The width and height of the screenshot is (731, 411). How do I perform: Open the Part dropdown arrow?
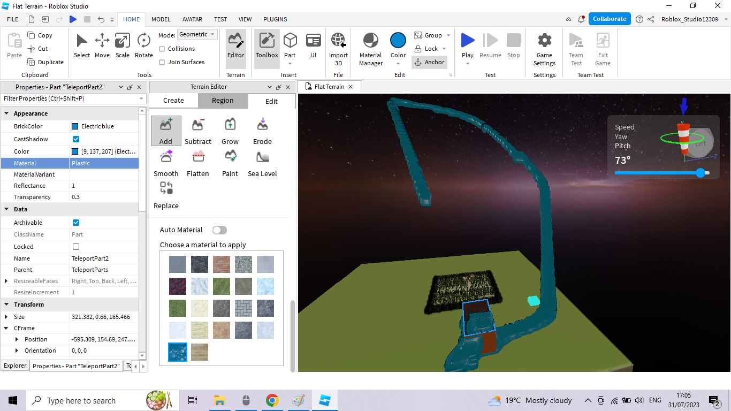point(290,64)
